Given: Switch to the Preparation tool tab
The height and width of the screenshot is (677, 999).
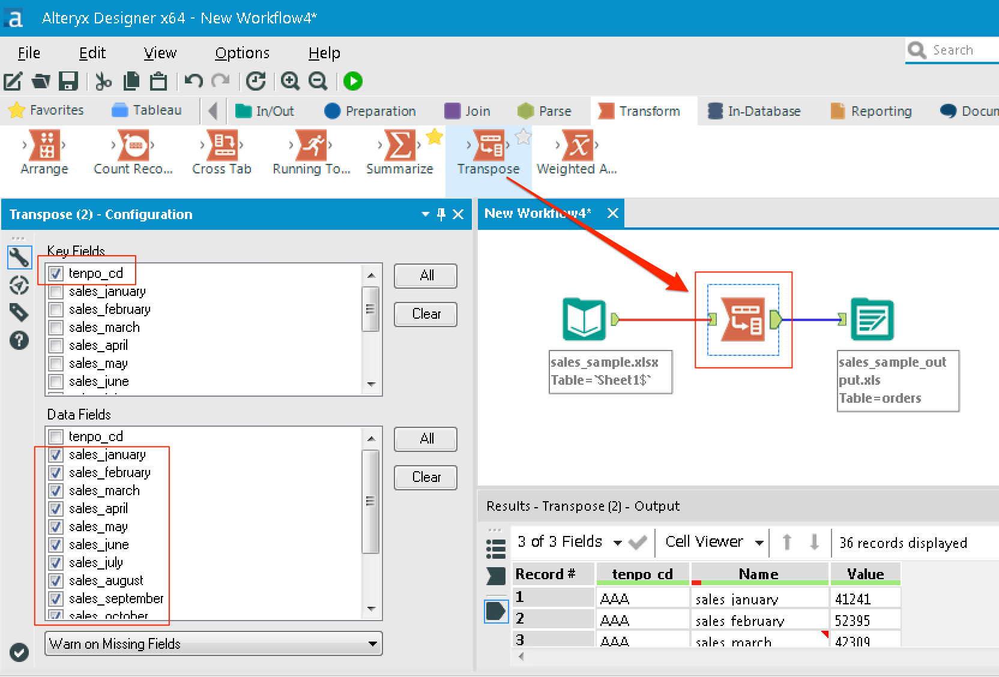Looking at the screenshot, I should (x=370, y=111).
